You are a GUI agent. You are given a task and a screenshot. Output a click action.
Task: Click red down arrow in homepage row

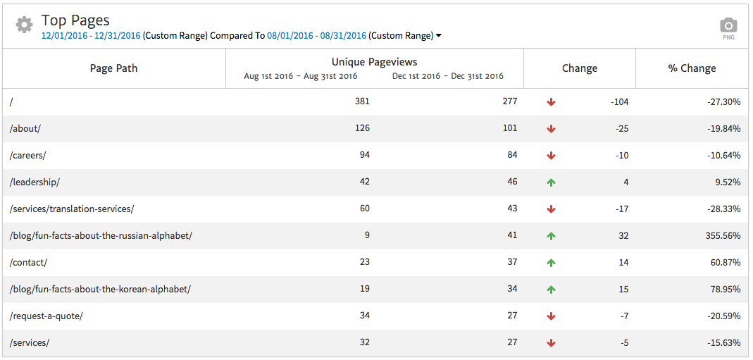551,102
